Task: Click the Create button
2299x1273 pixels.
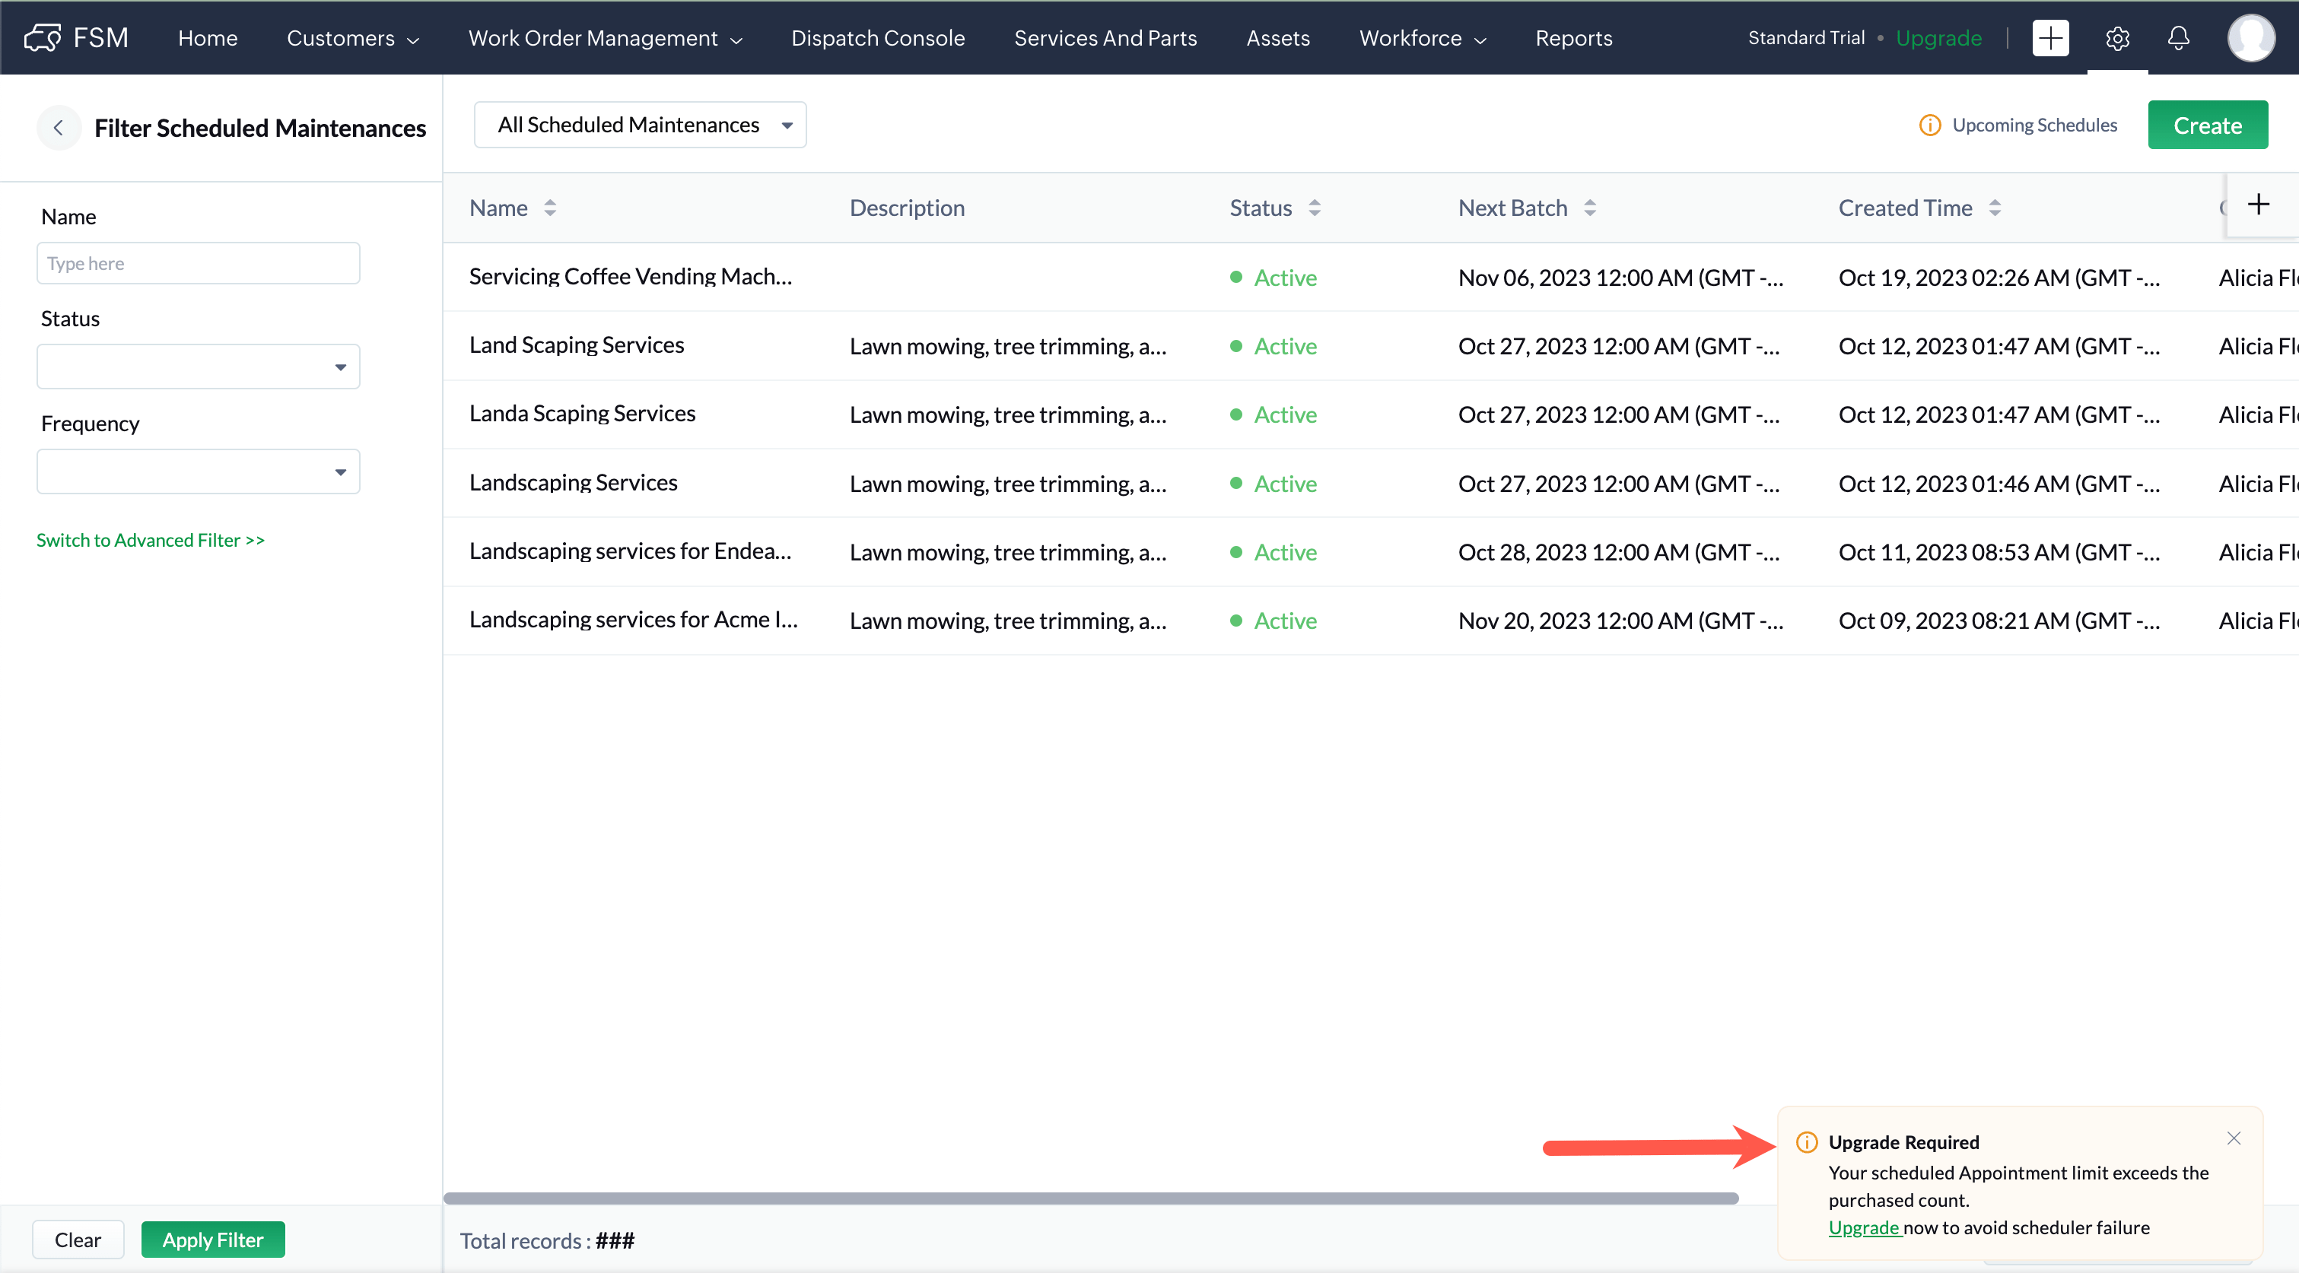Action: click(x=2207, y=125)
